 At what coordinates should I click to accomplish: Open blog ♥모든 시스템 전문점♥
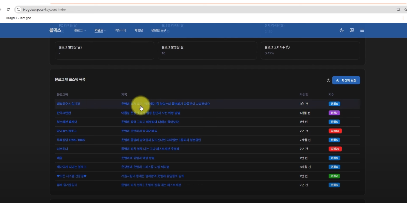point(72,176)
